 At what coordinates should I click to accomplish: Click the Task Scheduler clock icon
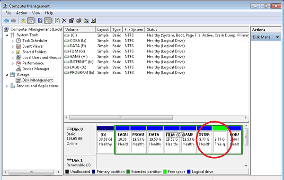(x=18, y=41)
